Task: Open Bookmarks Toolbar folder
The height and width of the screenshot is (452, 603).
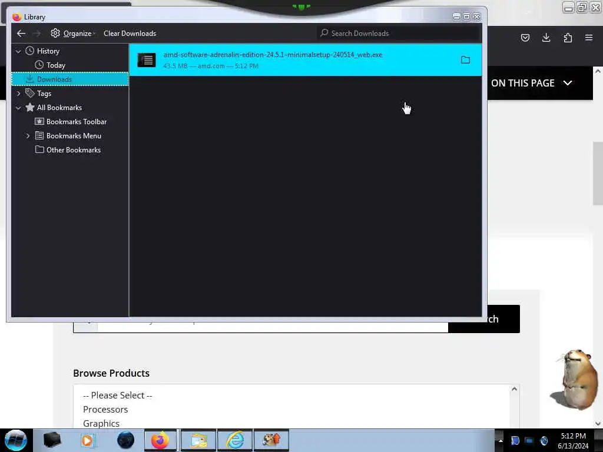Action: click(76, 122)
